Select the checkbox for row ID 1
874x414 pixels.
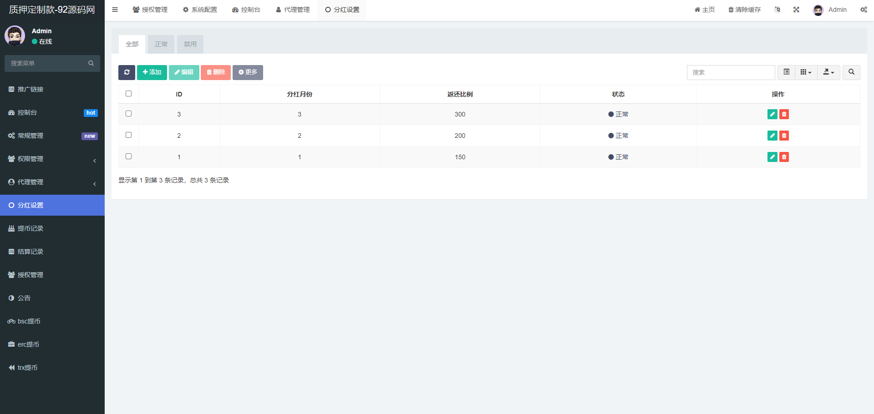128,157
